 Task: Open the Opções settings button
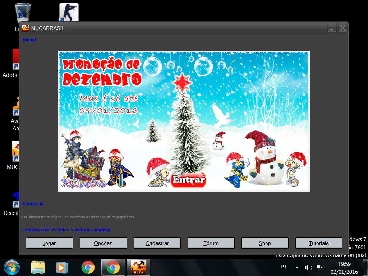click(x=103, y=243)
